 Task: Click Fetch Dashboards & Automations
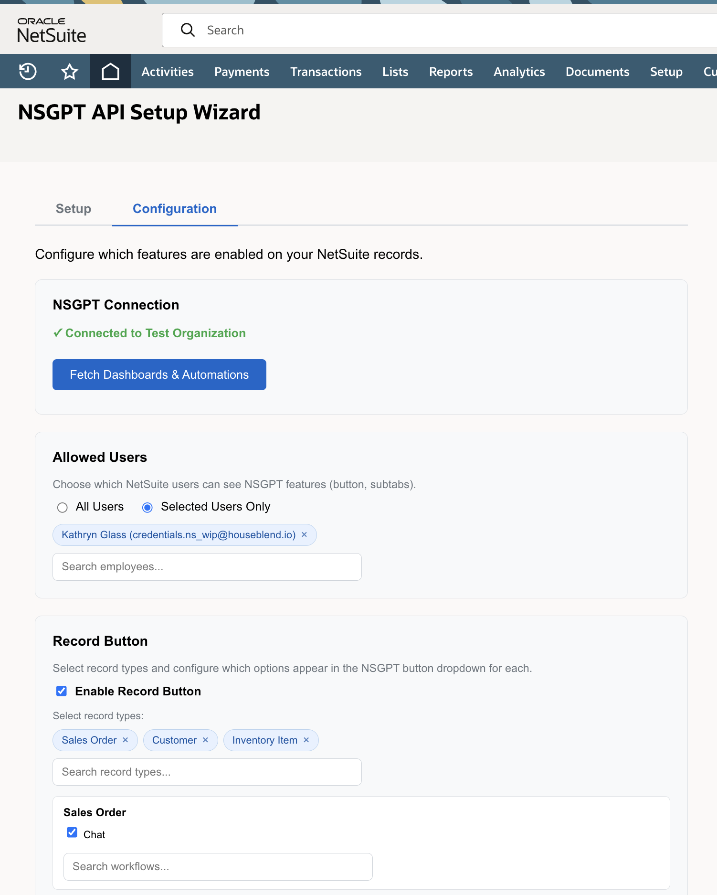[x=159, y=374]
